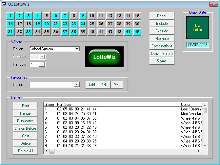220x165 pixels.
Task: Open the Wizard Option dropdown (Wheel System)
Action: point(77,49)
